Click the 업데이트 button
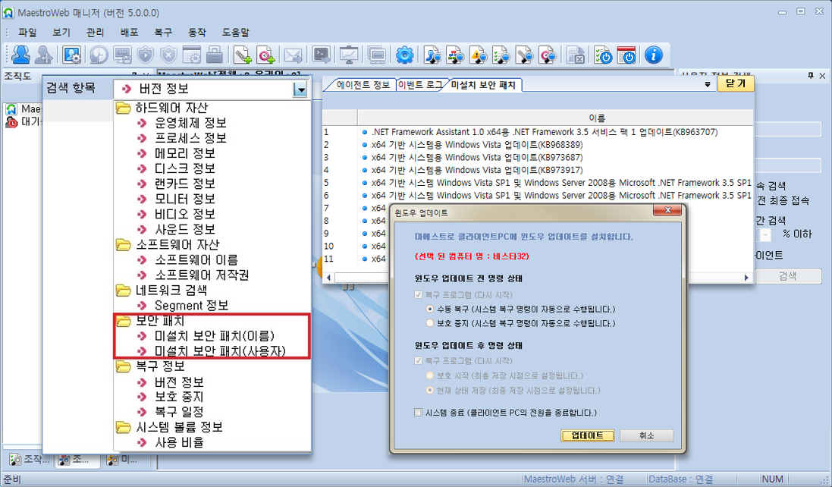Viewport: 832px width, 487px height. [x=587, y=435]
